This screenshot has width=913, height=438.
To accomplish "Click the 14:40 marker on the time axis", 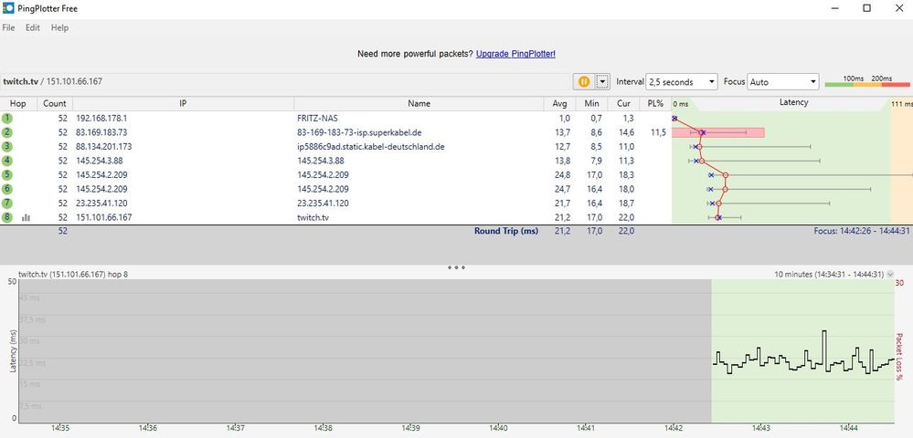I will tap(498, 428).
